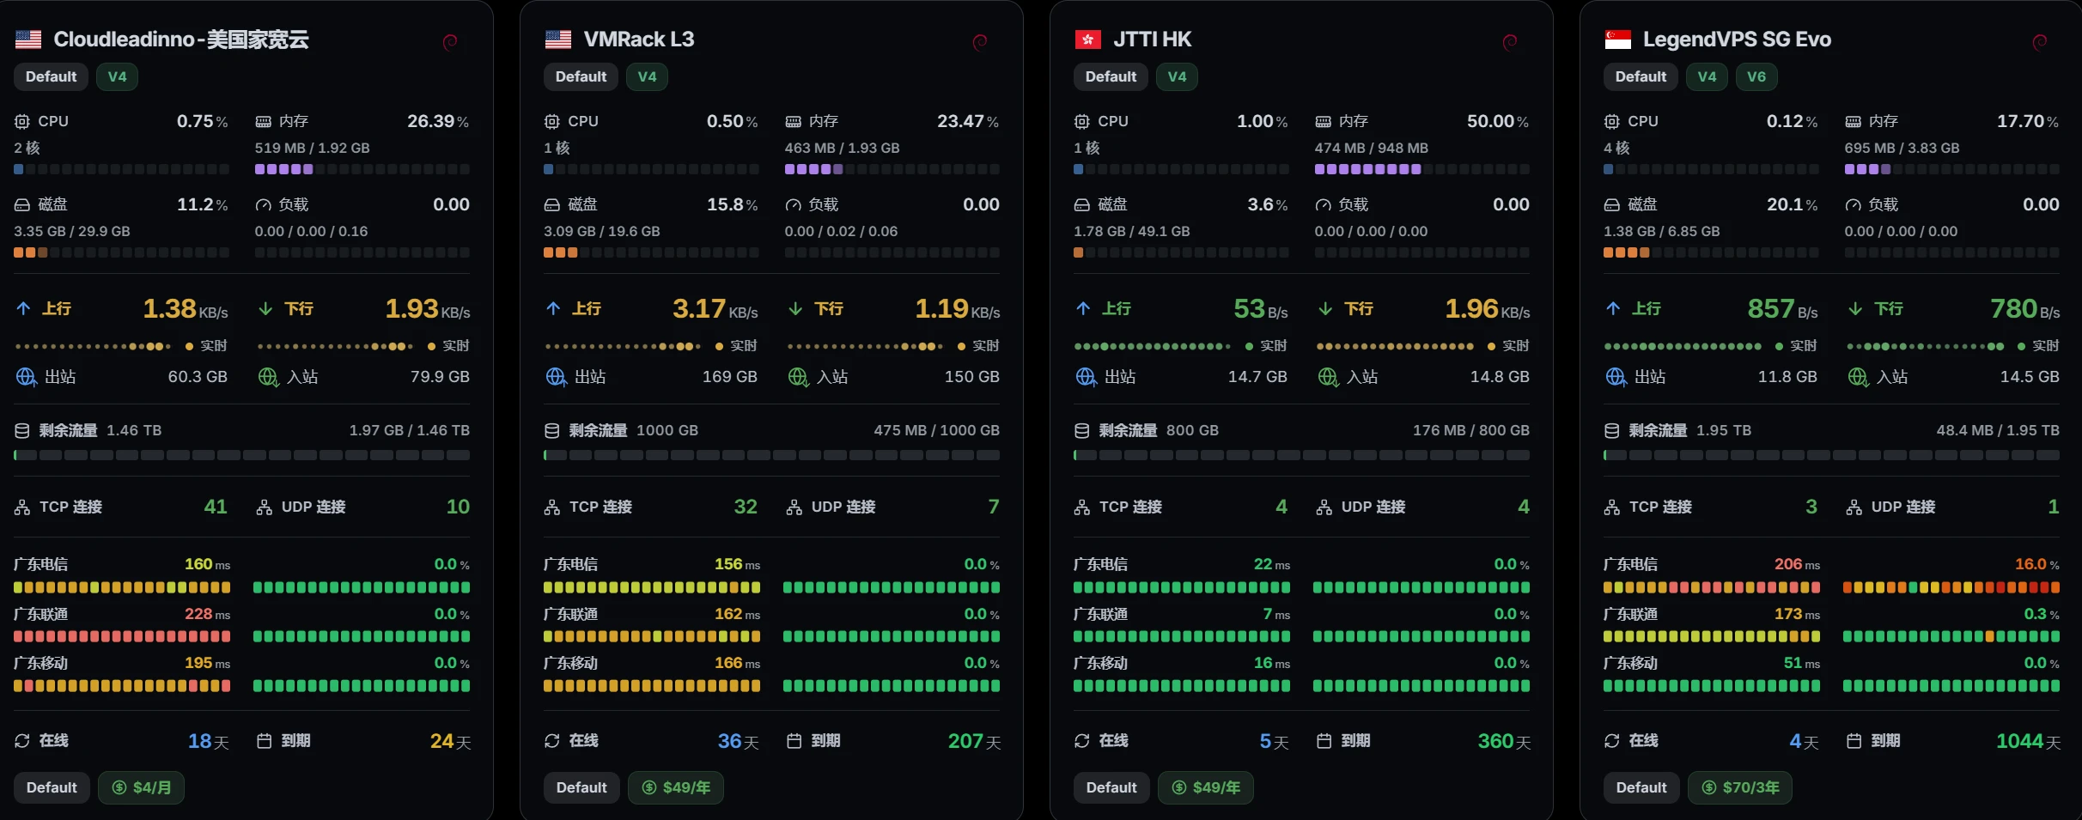Click the TCP 连接 network icon on VMRack L3

(x=551, y=507)
